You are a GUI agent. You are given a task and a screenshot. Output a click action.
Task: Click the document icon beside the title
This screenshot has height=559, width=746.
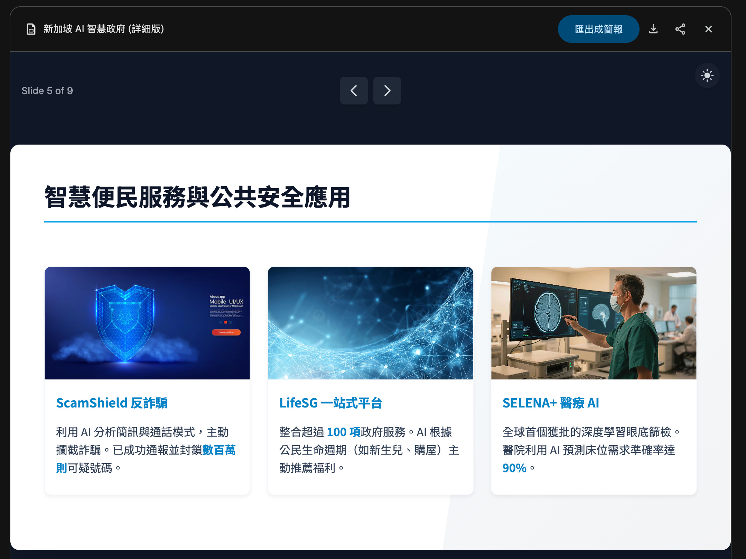[31, 29]
